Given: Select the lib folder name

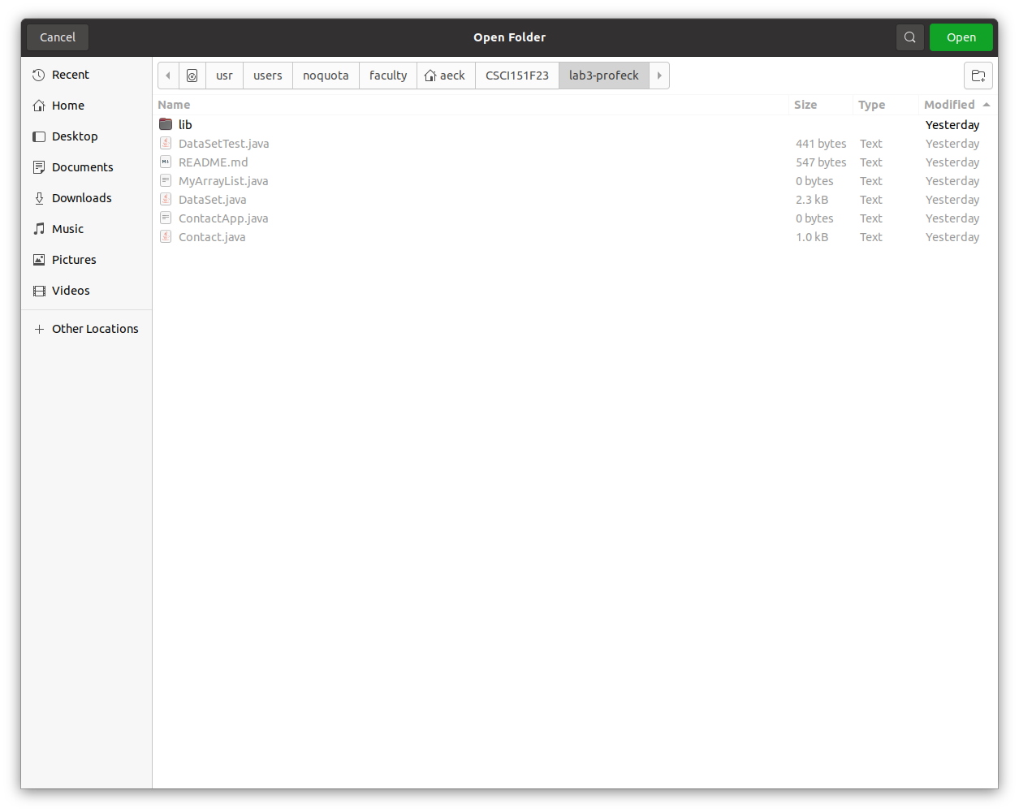Looking at the screenshot, I should tap(185, 125).
